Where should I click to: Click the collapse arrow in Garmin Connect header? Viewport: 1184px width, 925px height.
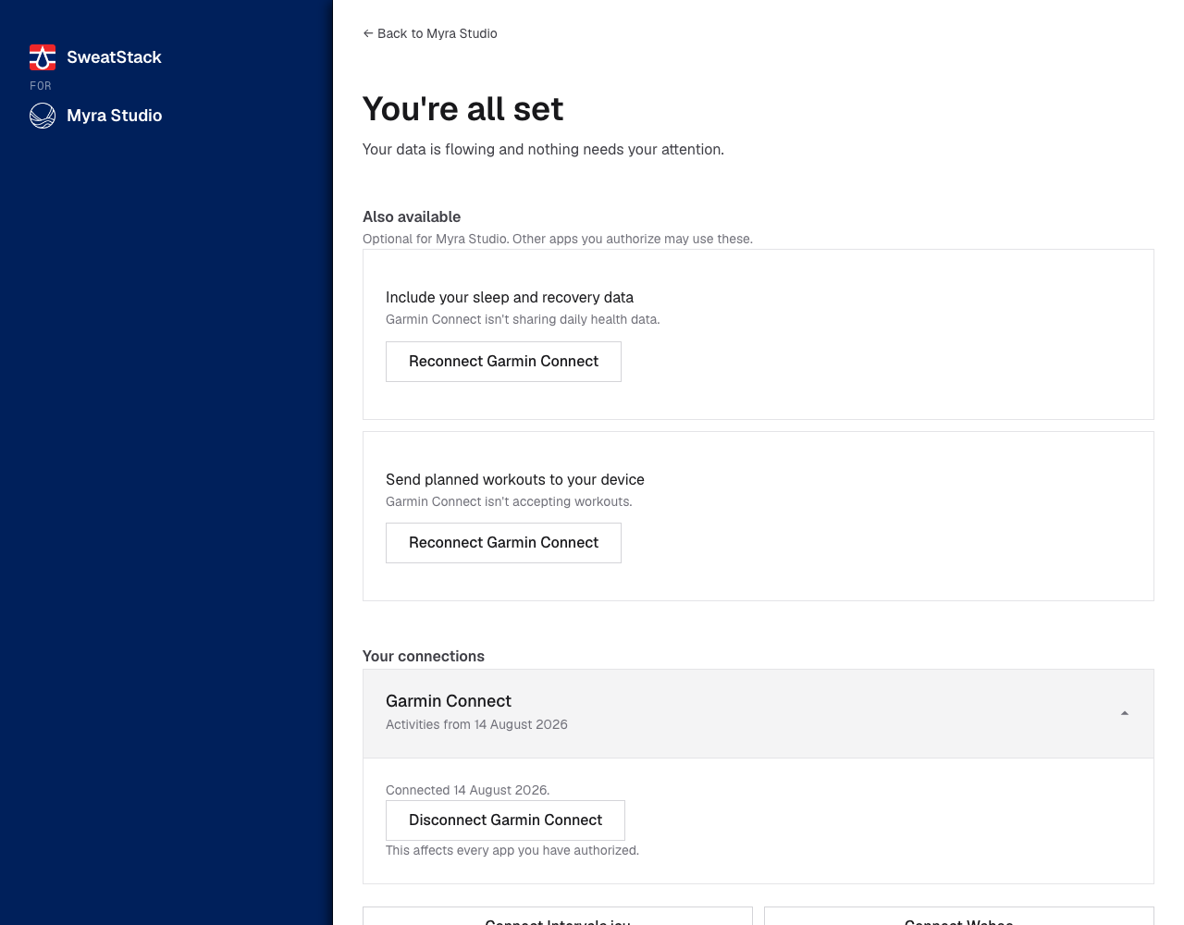pyautogui.click(x=1125, y=713)
